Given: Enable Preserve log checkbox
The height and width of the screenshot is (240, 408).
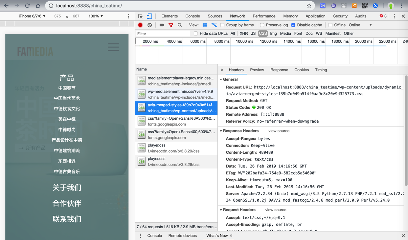Looking at the screenshot, I should pyautogui.click(x=262, y=25).
